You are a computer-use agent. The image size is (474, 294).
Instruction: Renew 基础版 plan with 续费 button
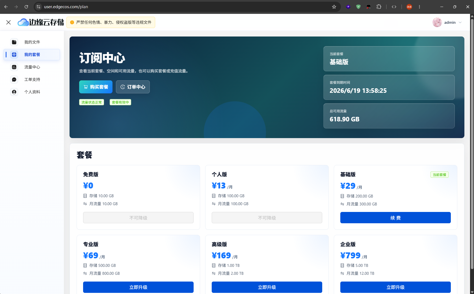[395, 218]
